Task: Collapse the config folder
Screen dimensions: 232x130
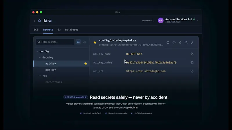Action: (37, 51)
